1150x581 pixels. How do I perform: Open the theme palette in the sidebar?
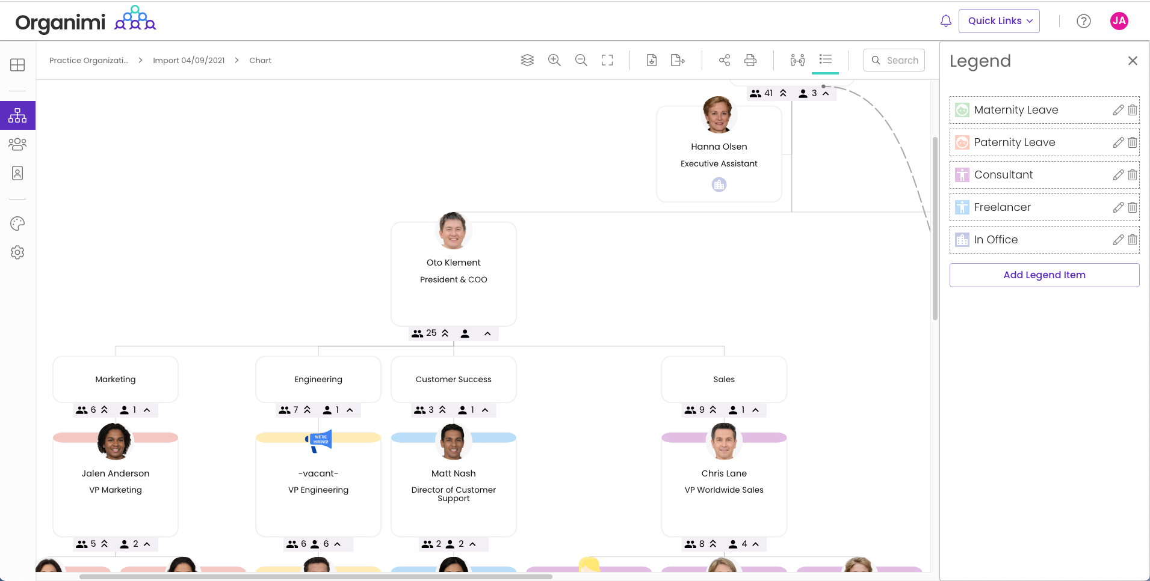click(x=17, y=223)
